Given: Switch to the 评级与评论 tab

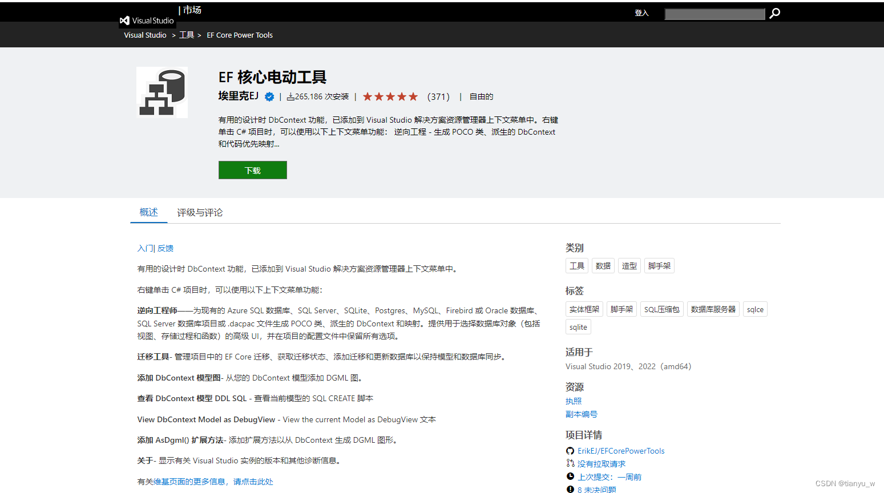Looking at the screenshot, I should click(200, 212).
